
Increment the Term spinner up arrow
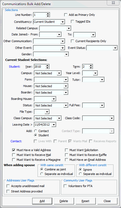[91, 65]
